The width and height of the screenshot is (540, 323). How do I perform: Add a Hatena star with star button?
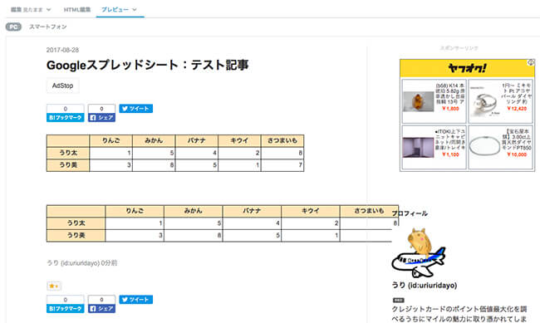[54, 286]
